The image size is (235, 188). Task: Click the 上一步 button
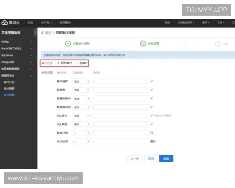pos(134,159)
